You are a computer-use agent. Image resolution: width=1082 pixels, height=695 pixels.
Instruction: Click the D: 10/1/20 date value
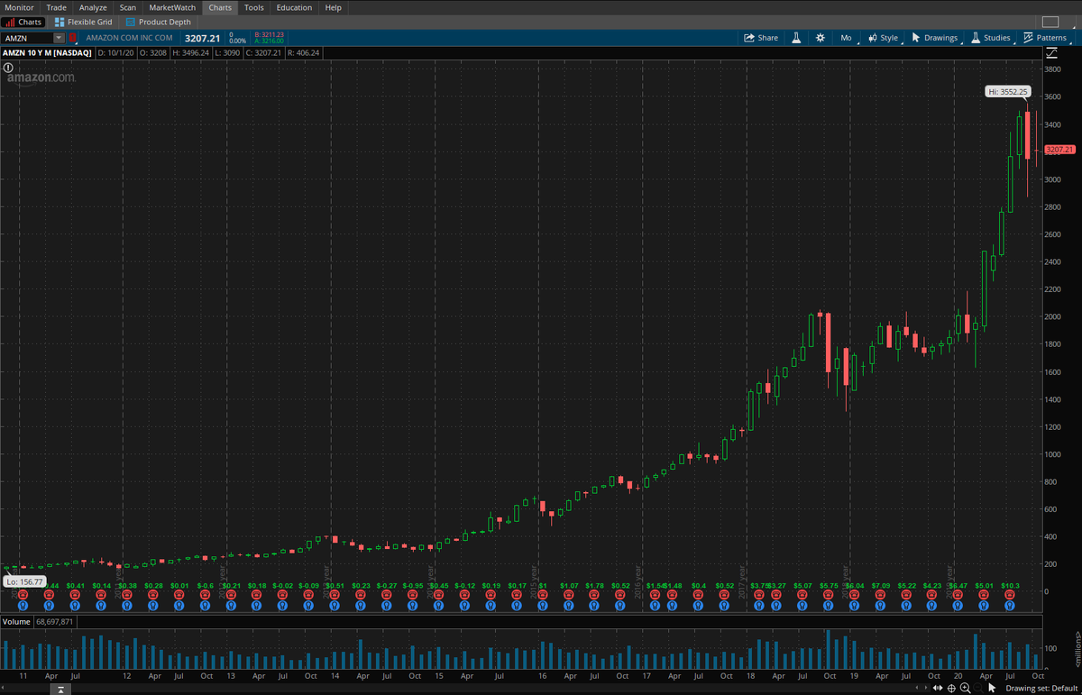click(x=115, y=53)
